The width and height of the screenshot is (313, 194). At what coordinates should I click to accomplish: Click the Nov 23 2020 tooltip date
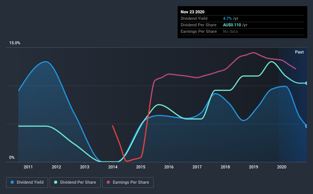point(193,12)
